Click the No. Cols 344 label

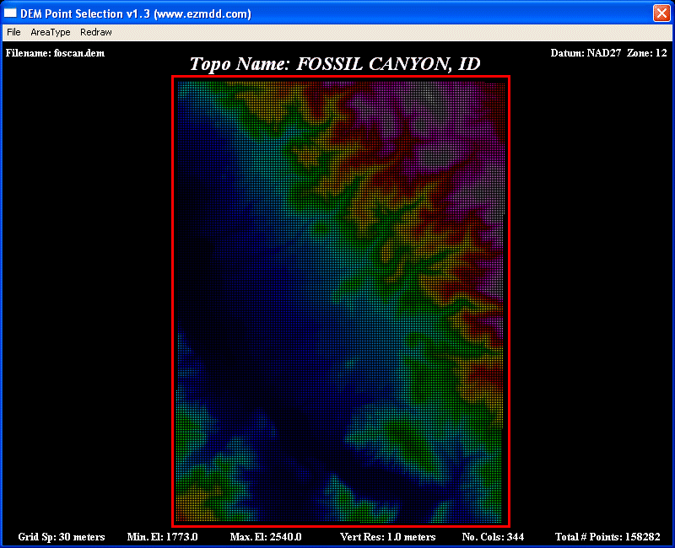(493, 537)
